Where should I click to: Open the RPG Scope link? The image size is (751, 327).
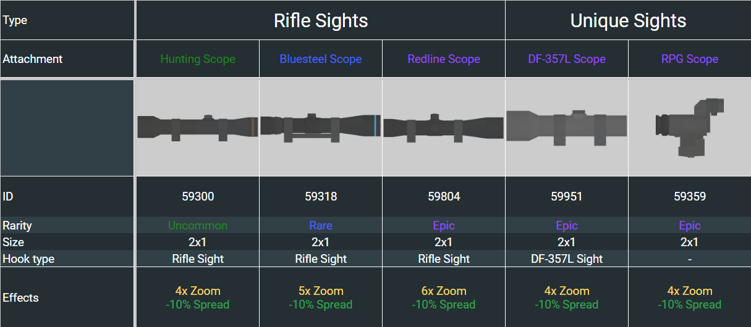(690, 59)
